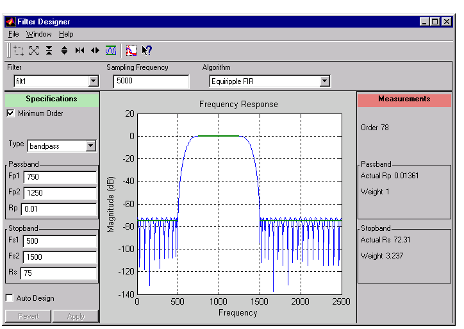This screenshot has width=464, height=329.
Task: Toggle the overlay spectrum icon
Action: 131,50
